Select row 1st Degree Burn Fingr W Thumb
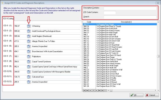 click(120, 26)
